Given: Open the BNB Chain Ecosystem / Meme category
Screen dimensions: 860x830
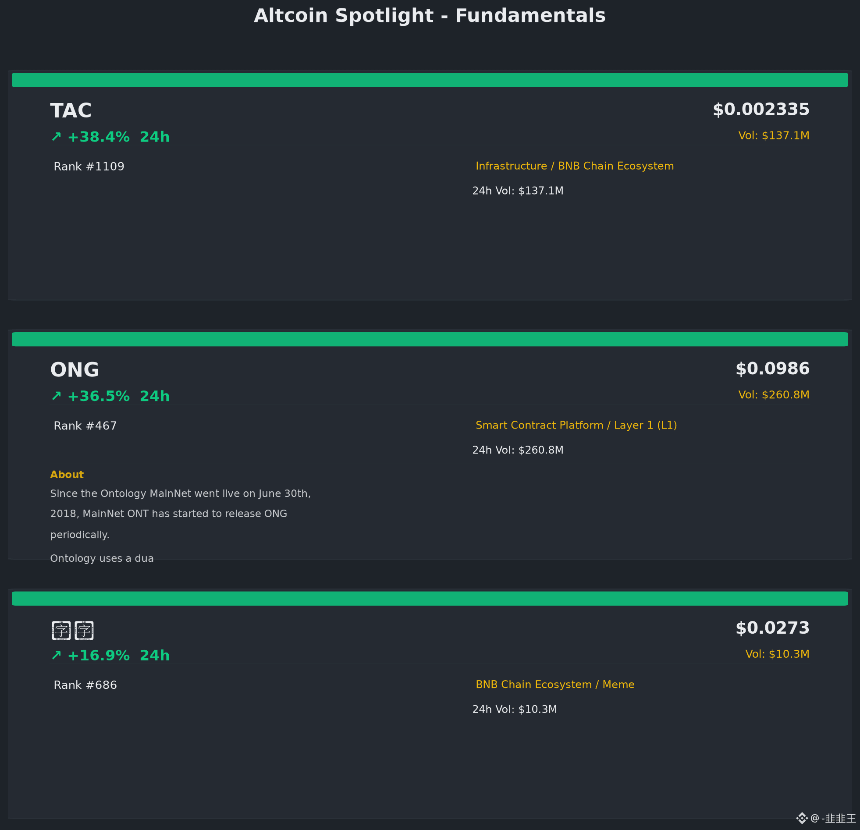Looking at the screenshot, I should click(555, 685).
